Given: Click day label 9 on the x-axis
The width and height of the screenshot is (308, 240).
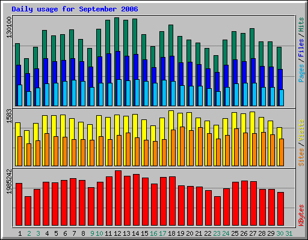Looking at the screenshot, I should (x=92, y=233).
